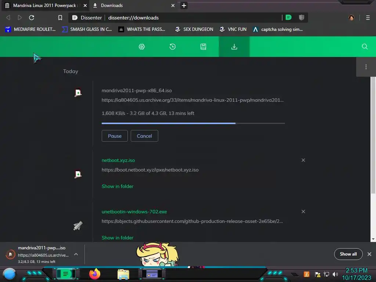Click the netboot.xyz.iso file icon
The width and height of the screenshot is (376, 282).
point(78,174)
